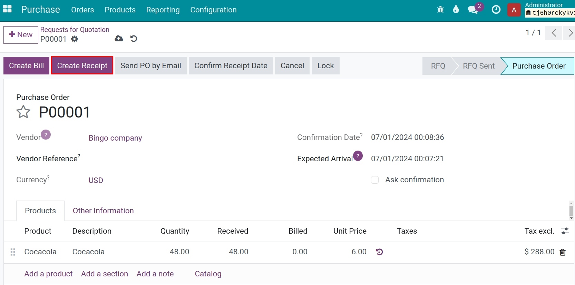Open Requests for Quotation breadcrumb
Viewport: 575px width, 285px height.
coord(75,30)
